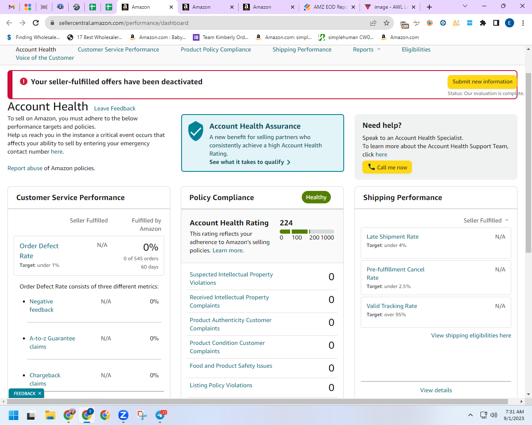The height and width of the screenshot is (425, 532).
Task: Open the Valid Tracking Rate metric
Action: coord(392,306)
